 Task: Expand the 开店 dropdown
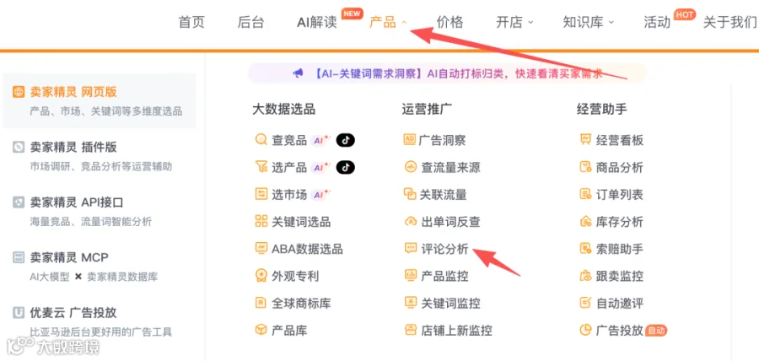click(x=514, y=22)
